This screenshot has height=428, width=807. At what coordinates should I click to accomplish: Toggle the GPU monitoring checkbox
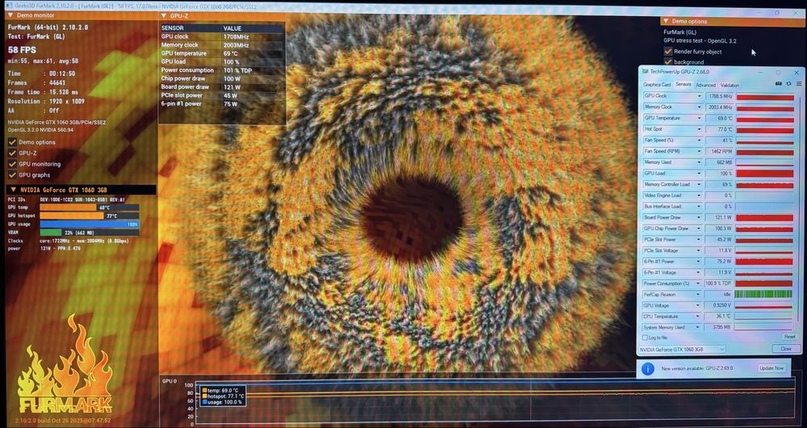pyautogui.click(x=12, y=164)
